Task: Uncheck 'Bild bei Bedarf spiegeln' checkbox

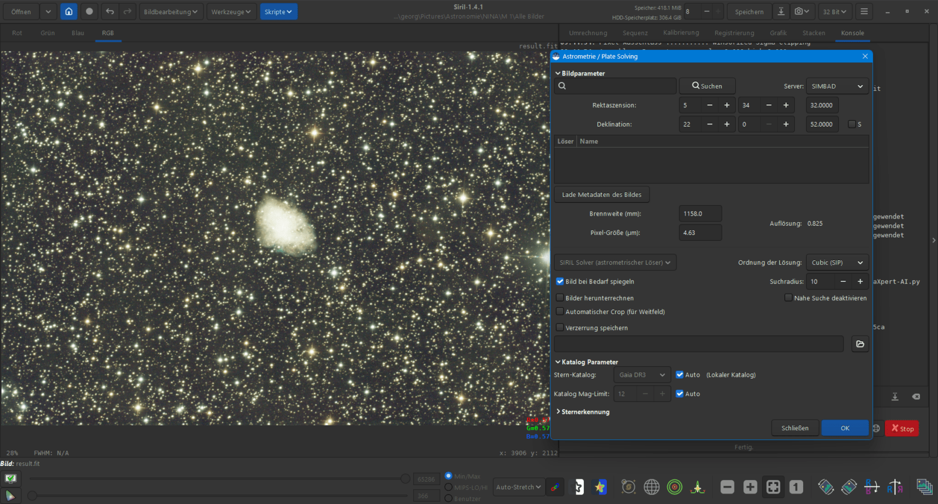Action: 560,281
